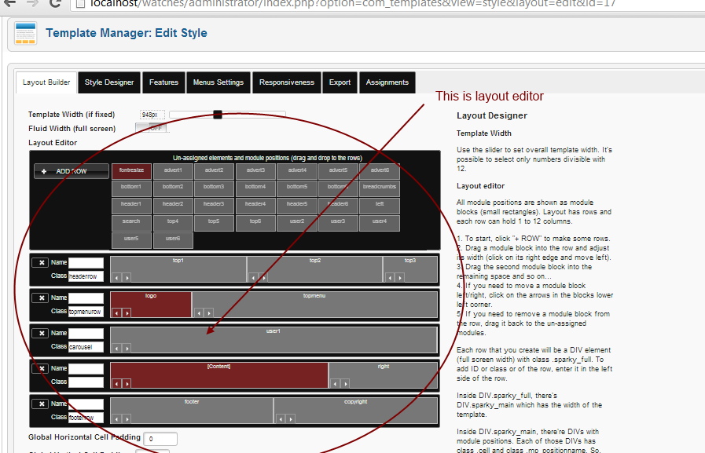
Task: Move the user1 block left
Action: pos(117,348)
